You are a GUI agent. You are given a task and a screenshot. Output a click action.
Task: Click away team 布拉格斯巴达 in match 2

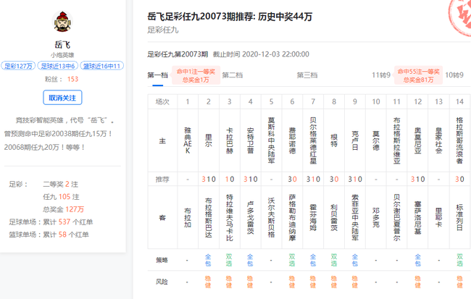[209, 218]
